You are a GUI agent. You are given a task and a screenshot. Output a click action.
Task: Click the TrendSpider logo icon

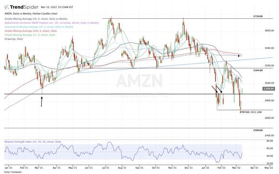coord(6,7)
